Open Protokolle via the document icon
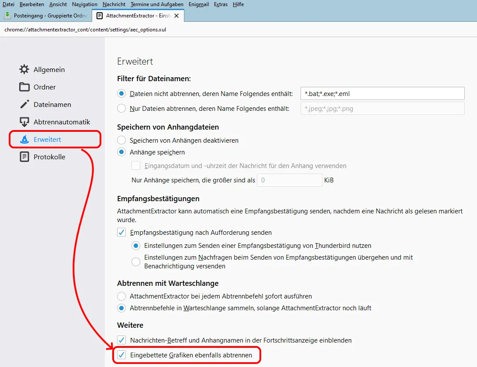Viewport: 477px width, 367px height. [x=24, y=157]
